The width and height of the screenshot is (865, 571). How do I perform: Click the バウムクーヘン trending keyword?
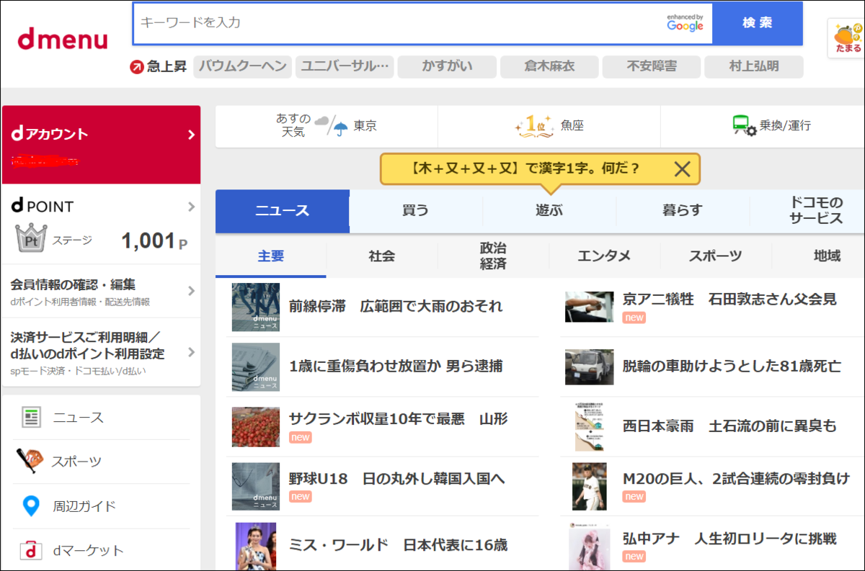point(242,67)
